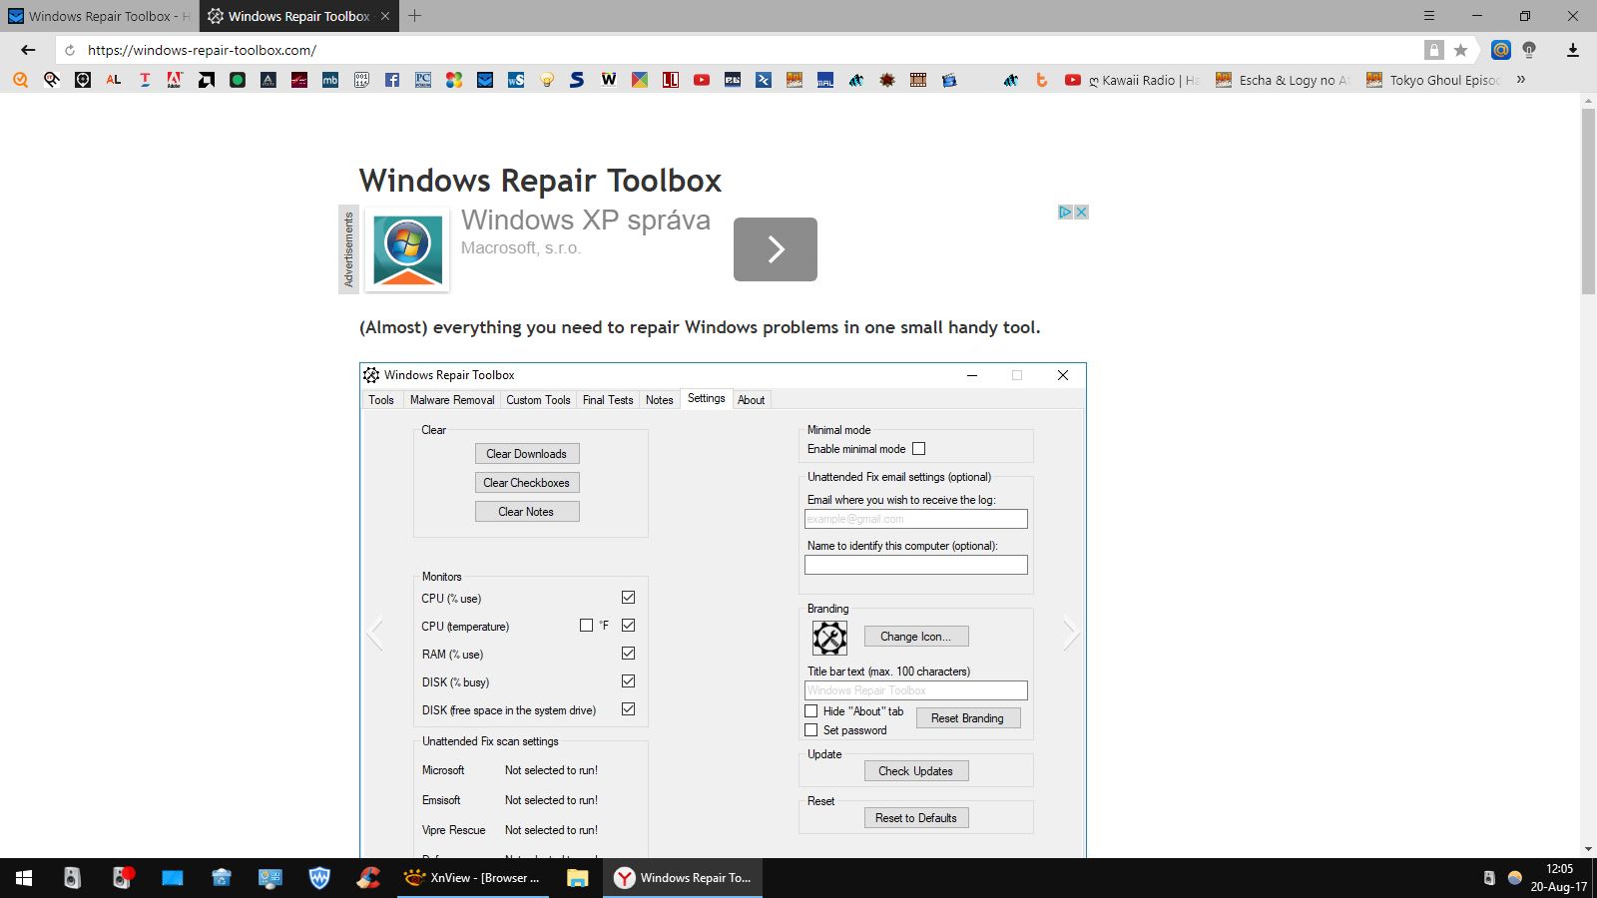Click the Clear Checkboxes button
The width and height of the screenshot is (1597, 898).
527,483
